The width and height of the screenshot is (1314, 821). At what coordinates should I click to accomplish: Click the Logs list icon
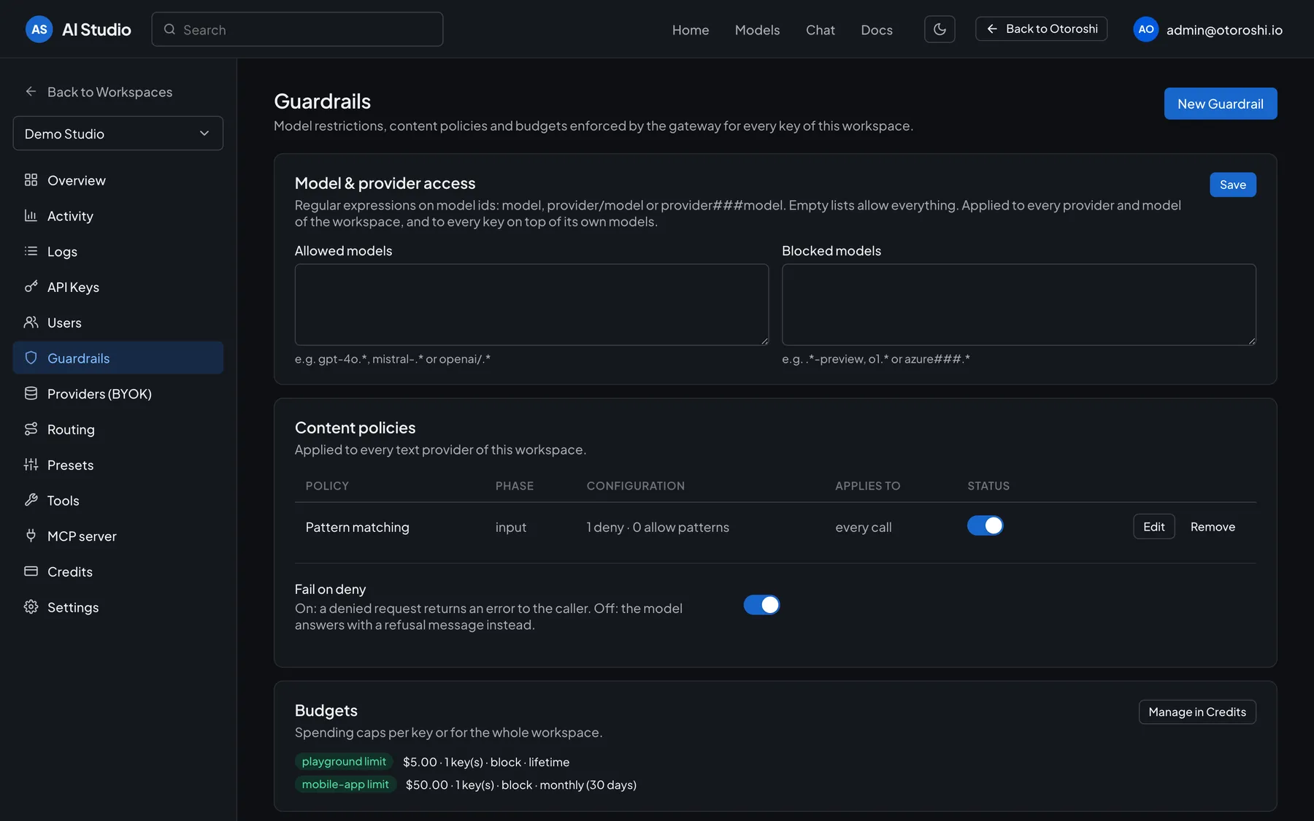(31, 251)
